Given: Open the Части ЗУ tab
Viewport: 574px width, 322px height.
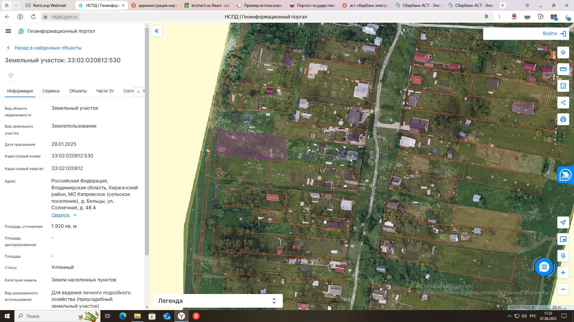Looking at the screenshot, I should 105,91.
